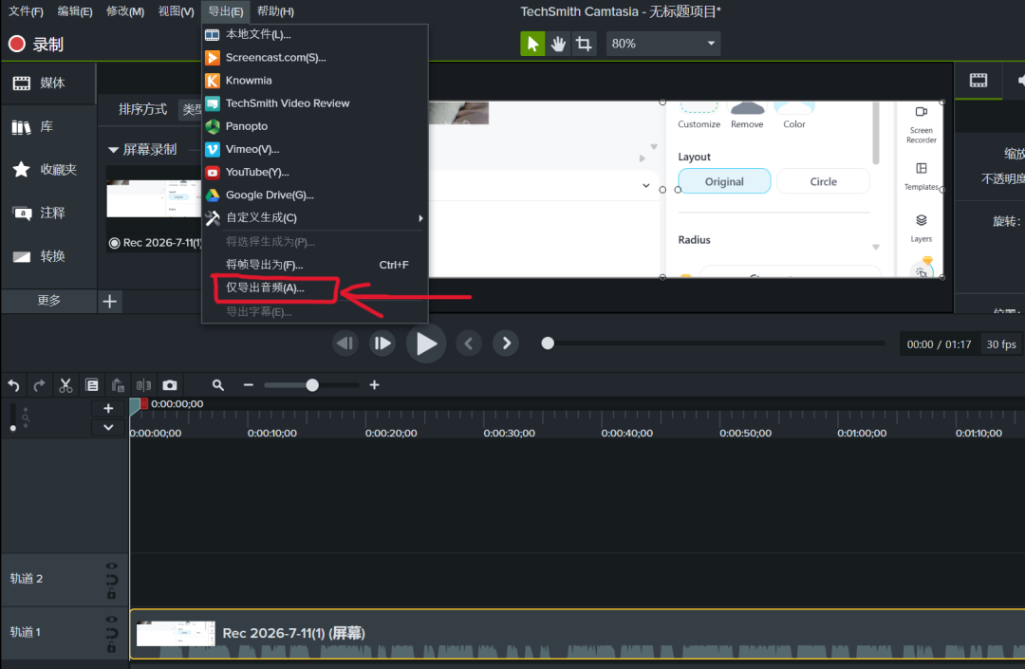Open the 80% canvas zoom dropdown
The height and width of the screenshot is (669, 1025).
pos(662,44)
